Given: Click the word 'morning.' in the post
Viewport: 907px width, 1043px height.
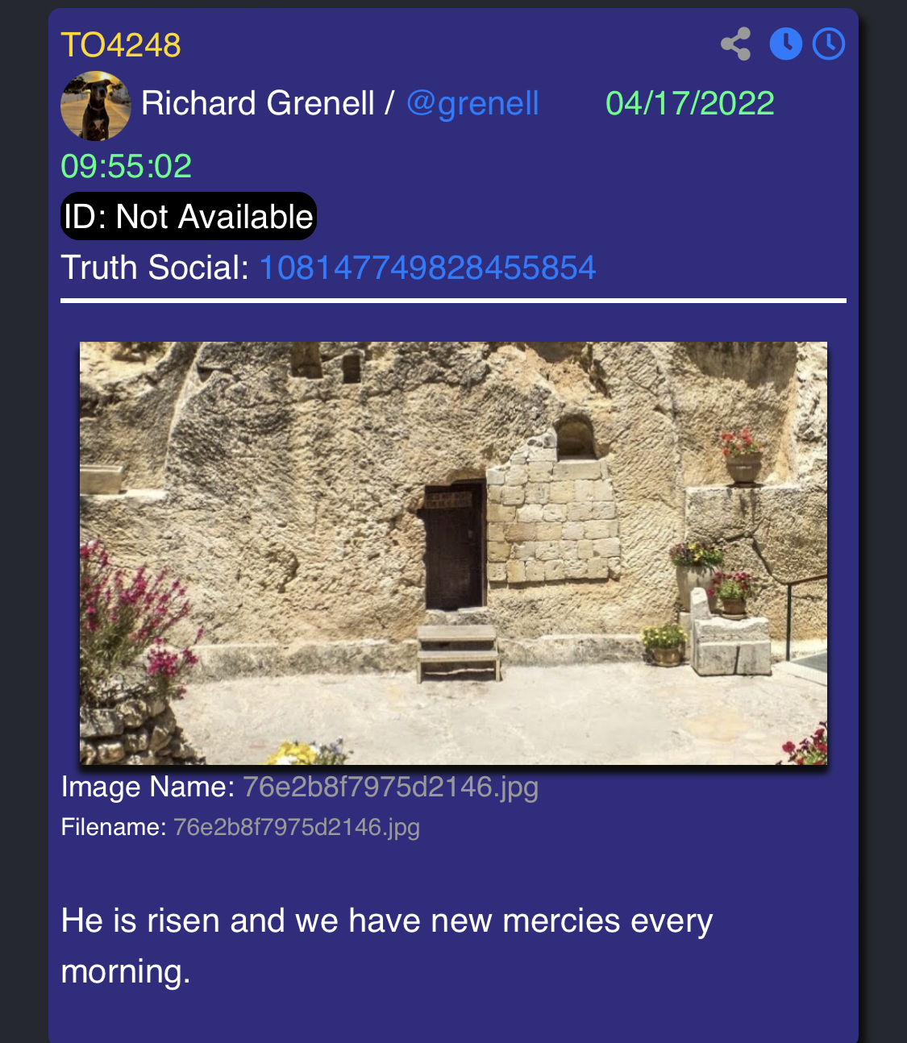Looking at the screenshot, I should click(126, 971).
